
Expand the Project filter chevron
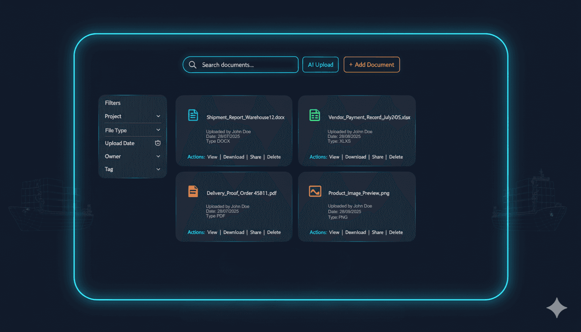tap(158, 116)
